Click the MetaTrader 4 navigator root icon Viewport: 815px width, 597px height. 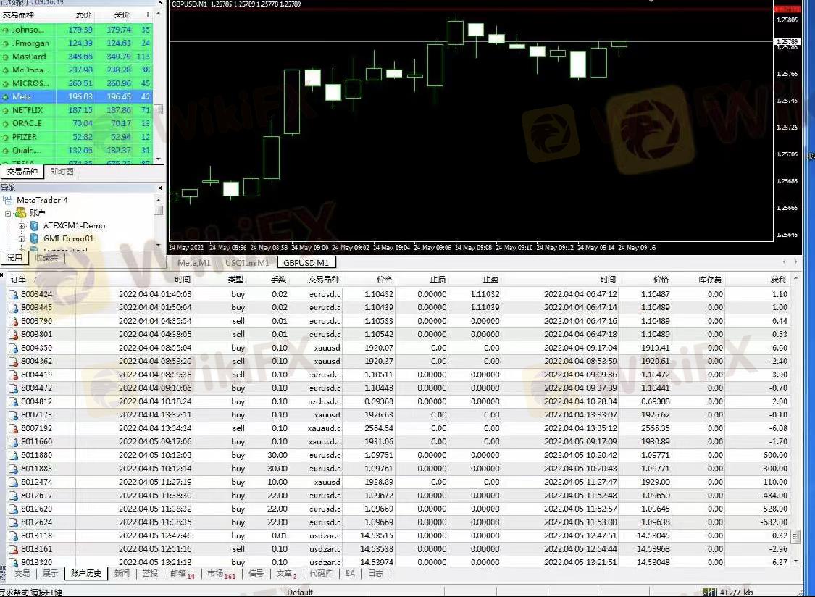coord(7,200)
